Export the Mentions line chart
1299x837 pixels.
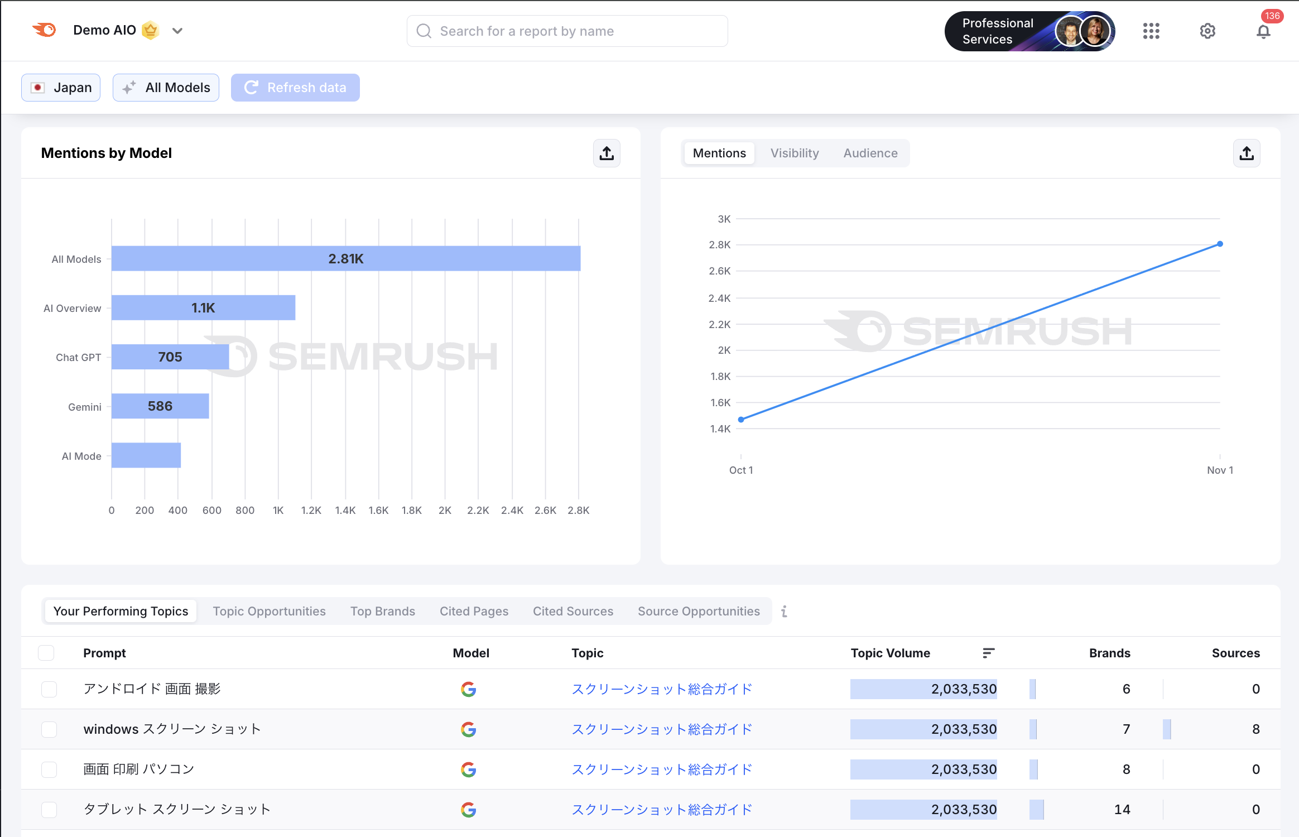(x=1246, y=153)
